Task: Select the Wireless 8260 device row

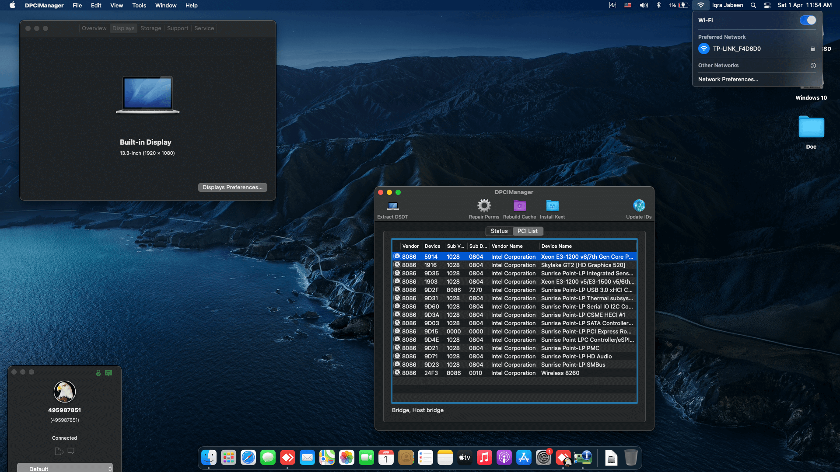Action: tap(514, 373)
